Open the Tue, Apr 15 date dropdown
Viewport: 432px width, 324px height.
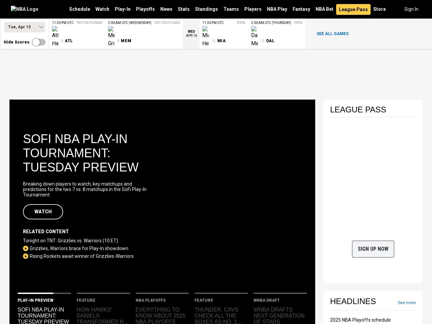(25, 27)
